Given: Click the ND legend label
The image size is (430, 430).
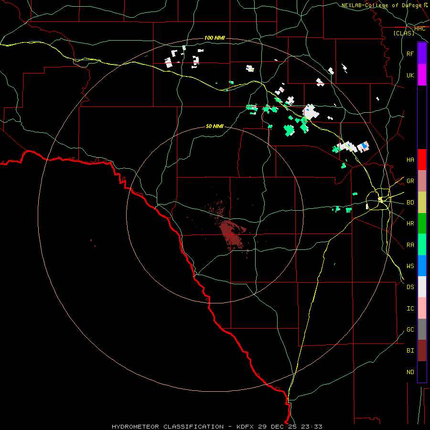Looking at the screenshot, I should [410, 372].
